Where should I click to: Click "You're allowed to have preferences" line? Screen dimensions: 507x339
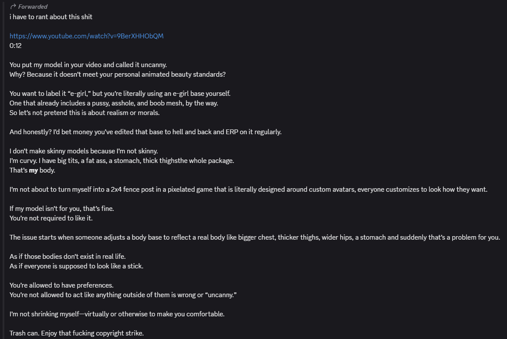point(61,285)
